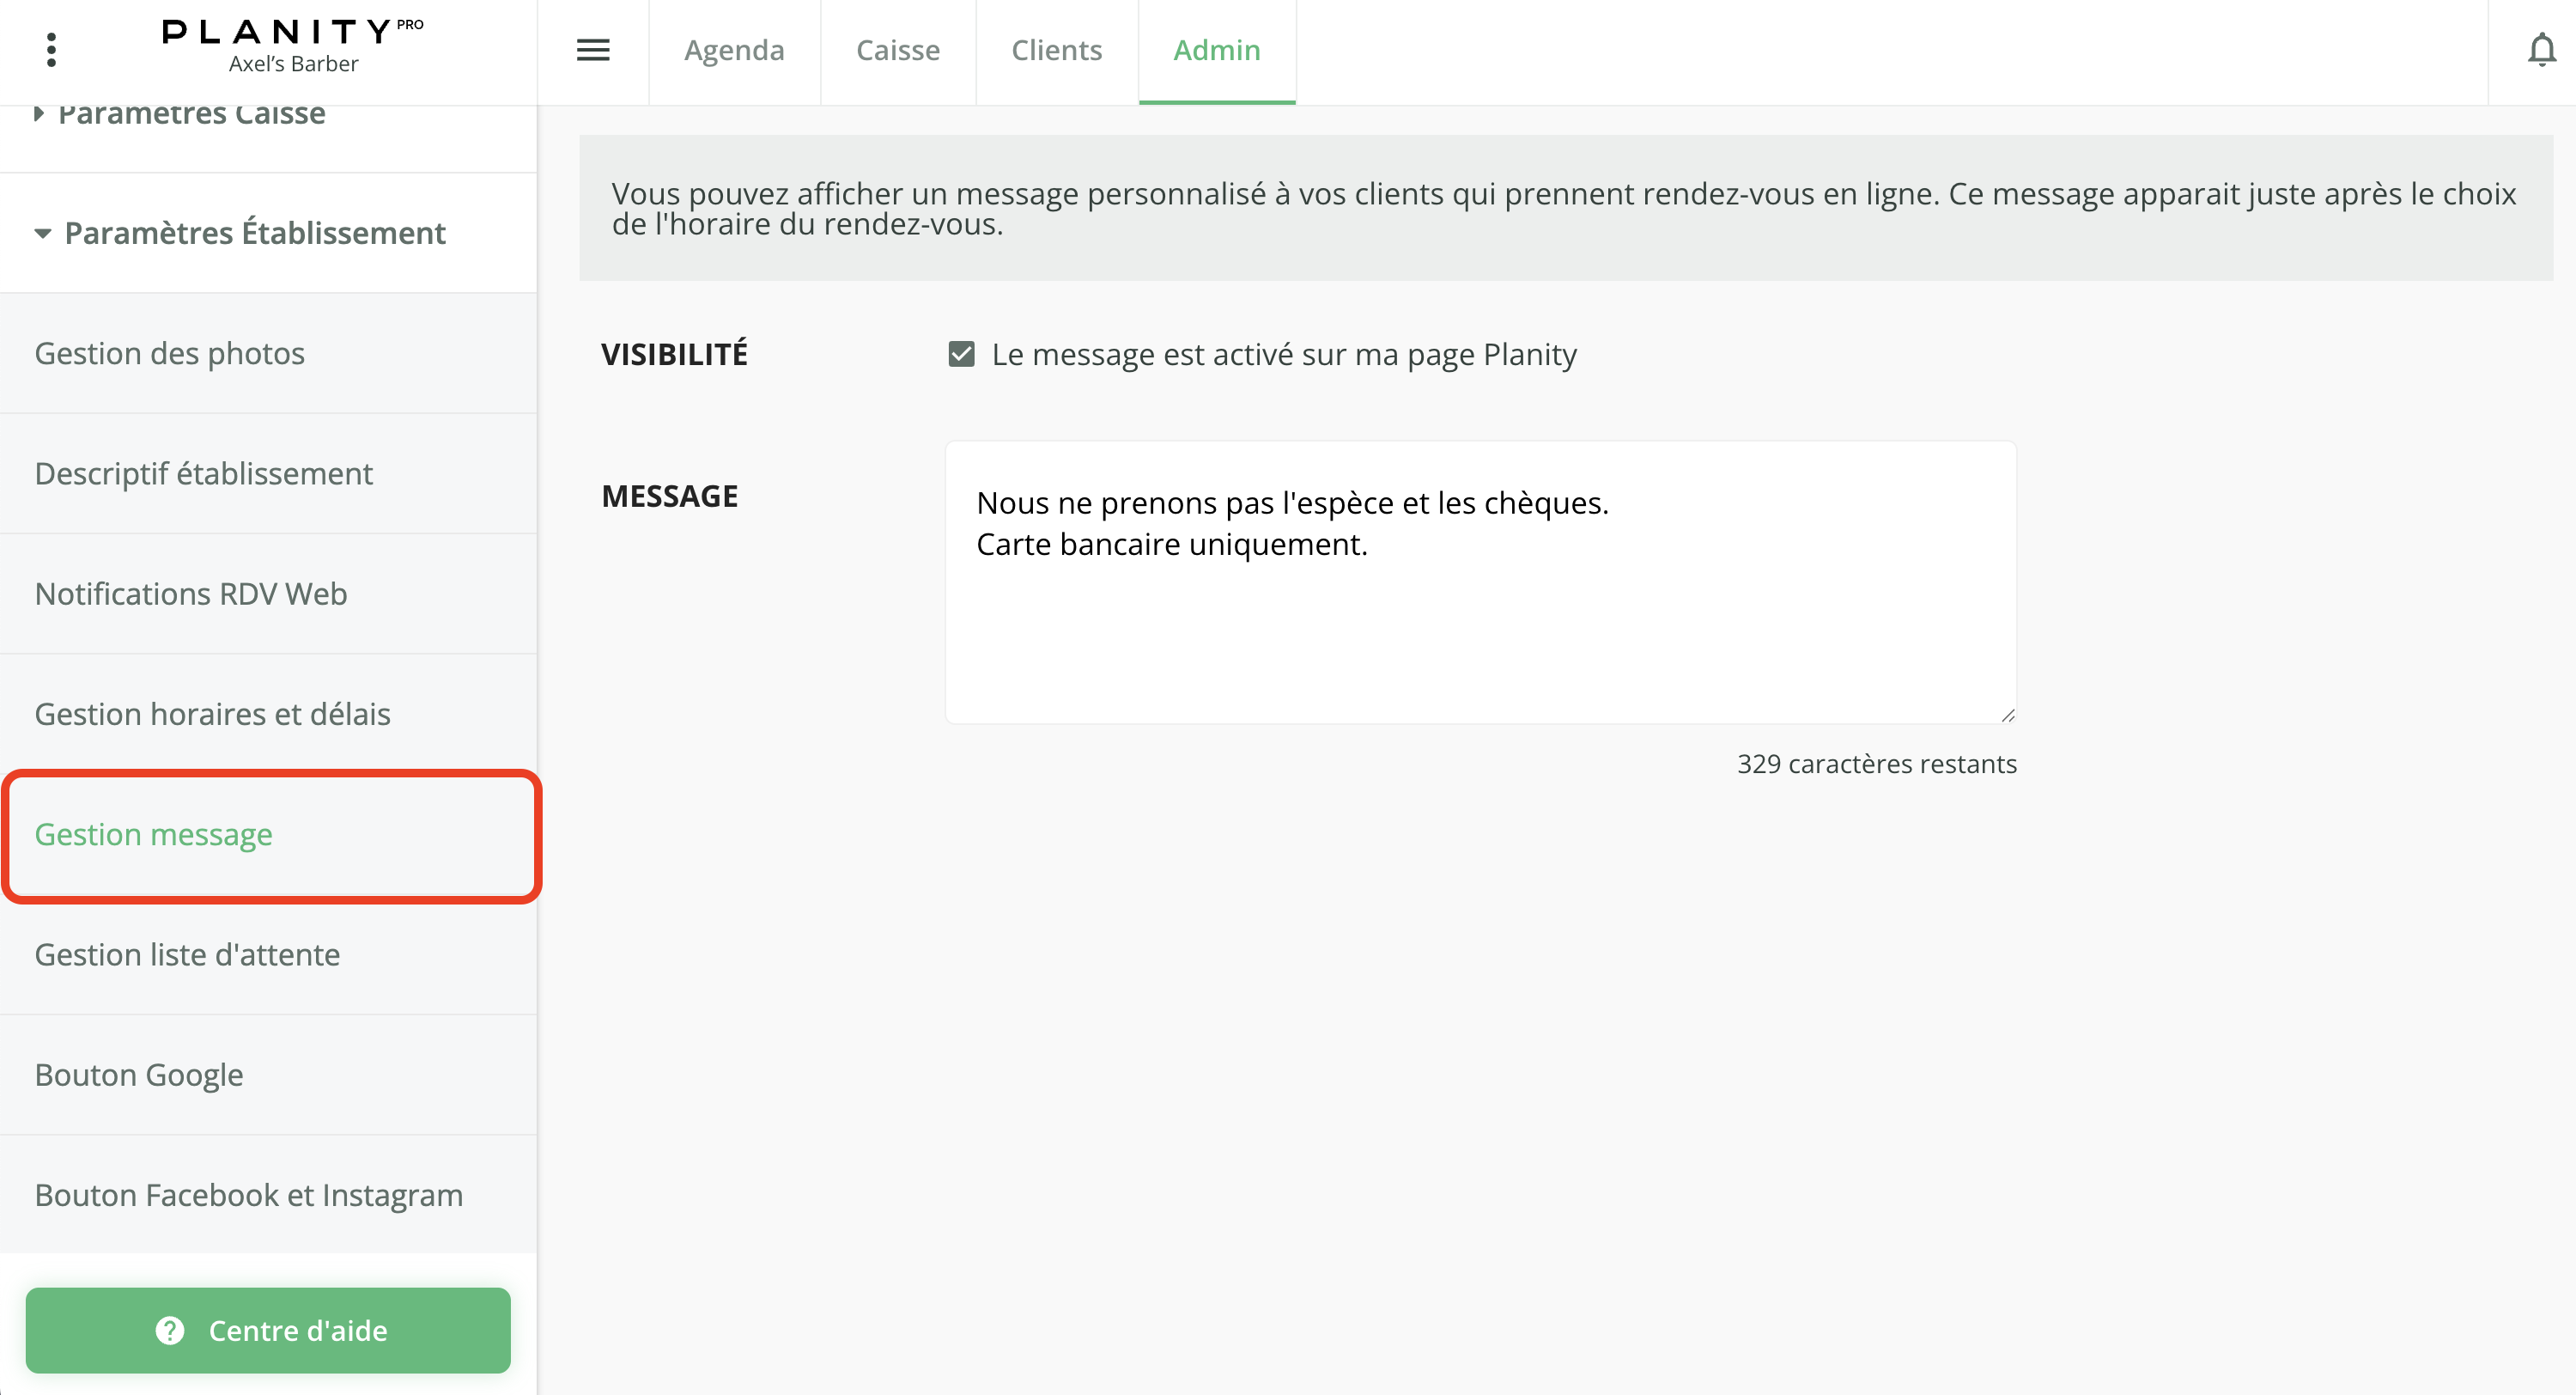Open Gestion liste d'attente
Viewport: 2576px width, 1395px height.
(187, 953)
